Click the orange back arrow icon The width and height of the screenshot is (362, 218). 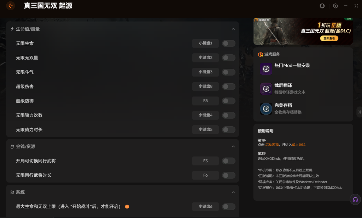pos(11,6)
